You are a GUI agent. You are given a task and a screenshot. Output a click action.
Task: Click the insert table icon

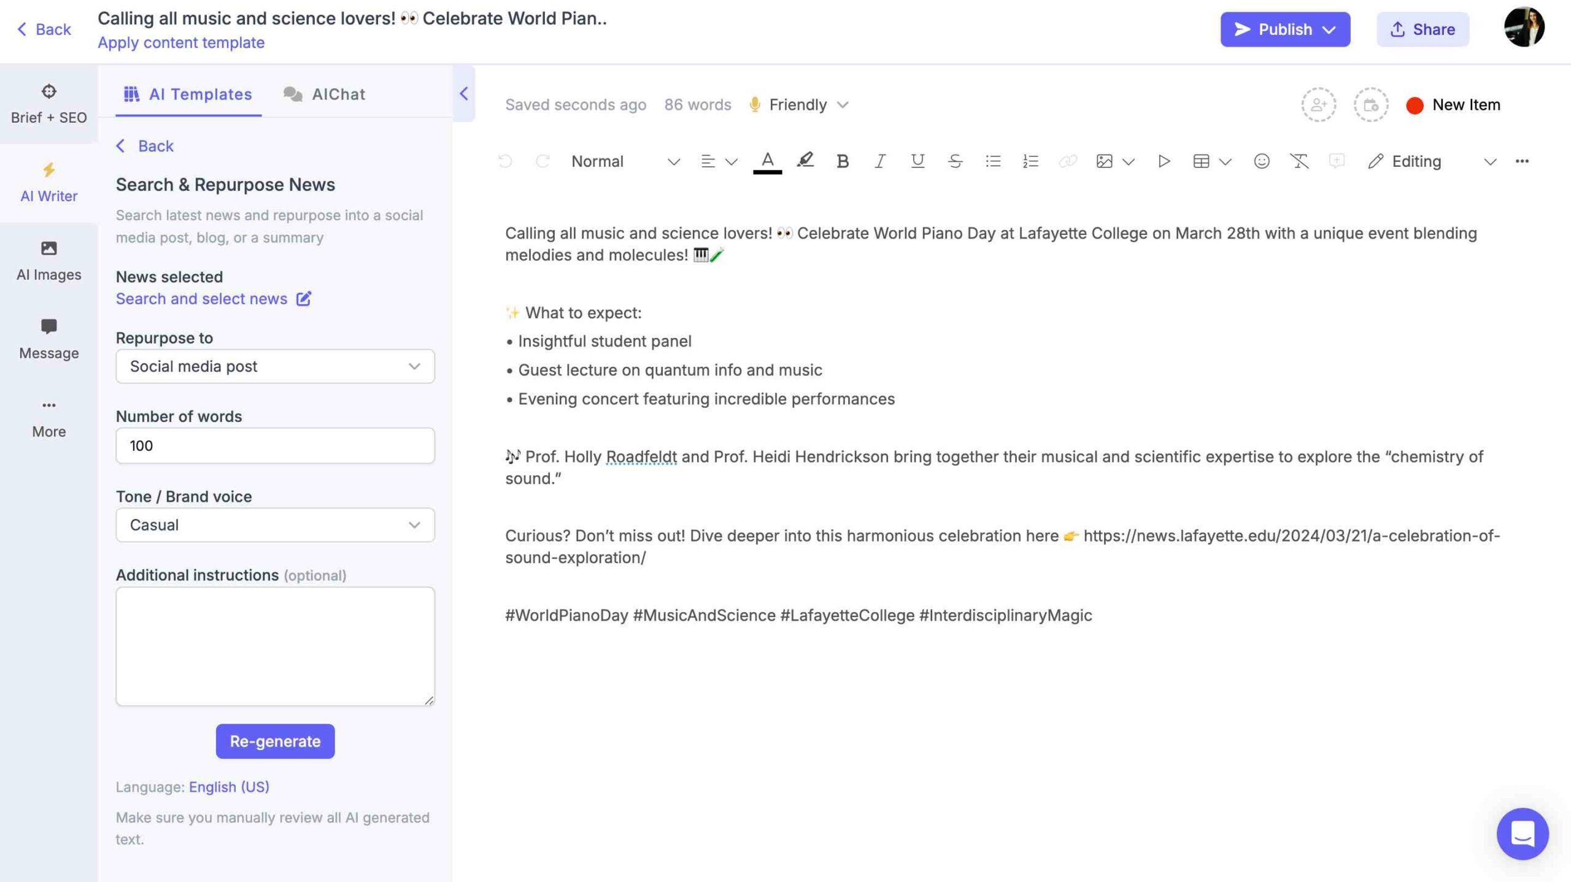click(x=1201, y=161)
